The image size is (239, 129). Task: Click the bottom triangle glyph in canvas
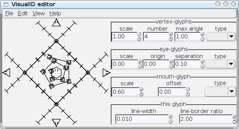56,123
